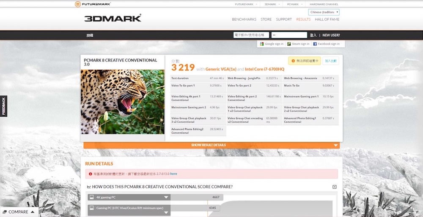423x217 pixels.
Task: Open the Feedback side tab
Action: (x=4, y=106)
